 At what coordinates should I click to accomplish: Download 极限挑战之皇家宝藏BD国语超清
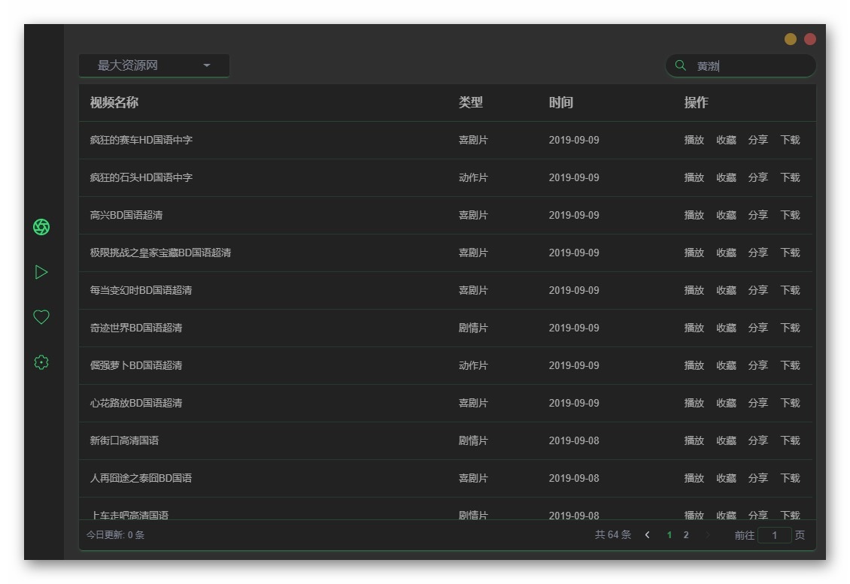[790, 253]
